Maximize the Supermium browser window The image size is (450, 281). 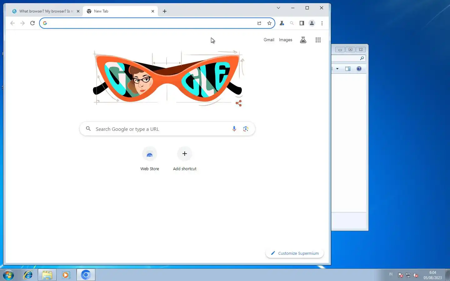pyautogui.click(x=307, y=8)
